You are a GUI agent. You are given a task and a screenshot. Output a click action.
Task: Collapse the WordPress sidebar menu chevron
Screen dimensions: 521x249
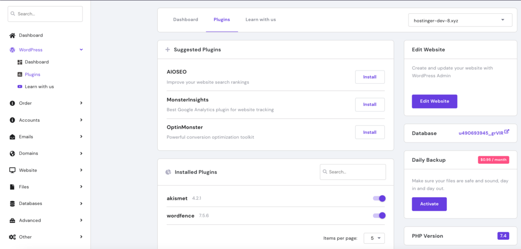(81, 50)
